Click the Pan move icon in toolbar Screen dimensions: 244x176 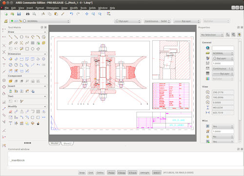point(87,14)
